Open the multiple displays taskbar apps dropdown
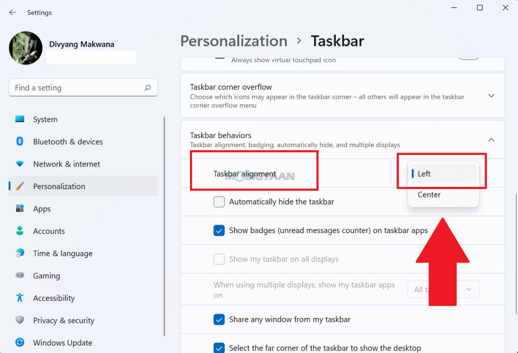 pos(443,289)
